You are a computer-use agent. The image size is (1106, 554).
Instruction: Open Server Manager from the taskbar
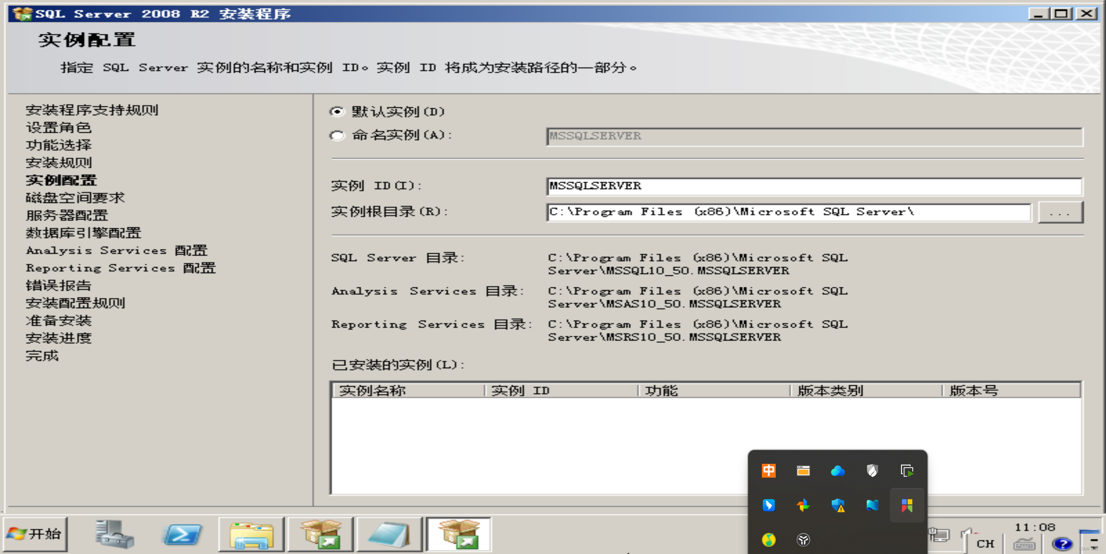(114, 534)
